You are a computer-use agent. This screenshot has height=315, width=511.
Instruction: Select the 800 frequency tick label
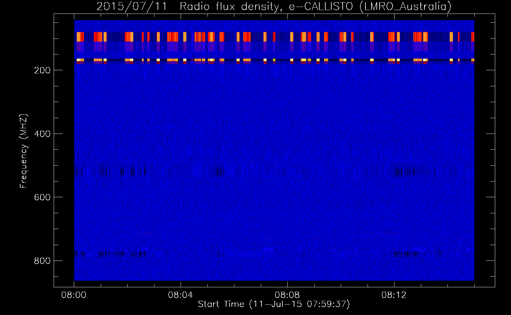(x=42, y=261)
